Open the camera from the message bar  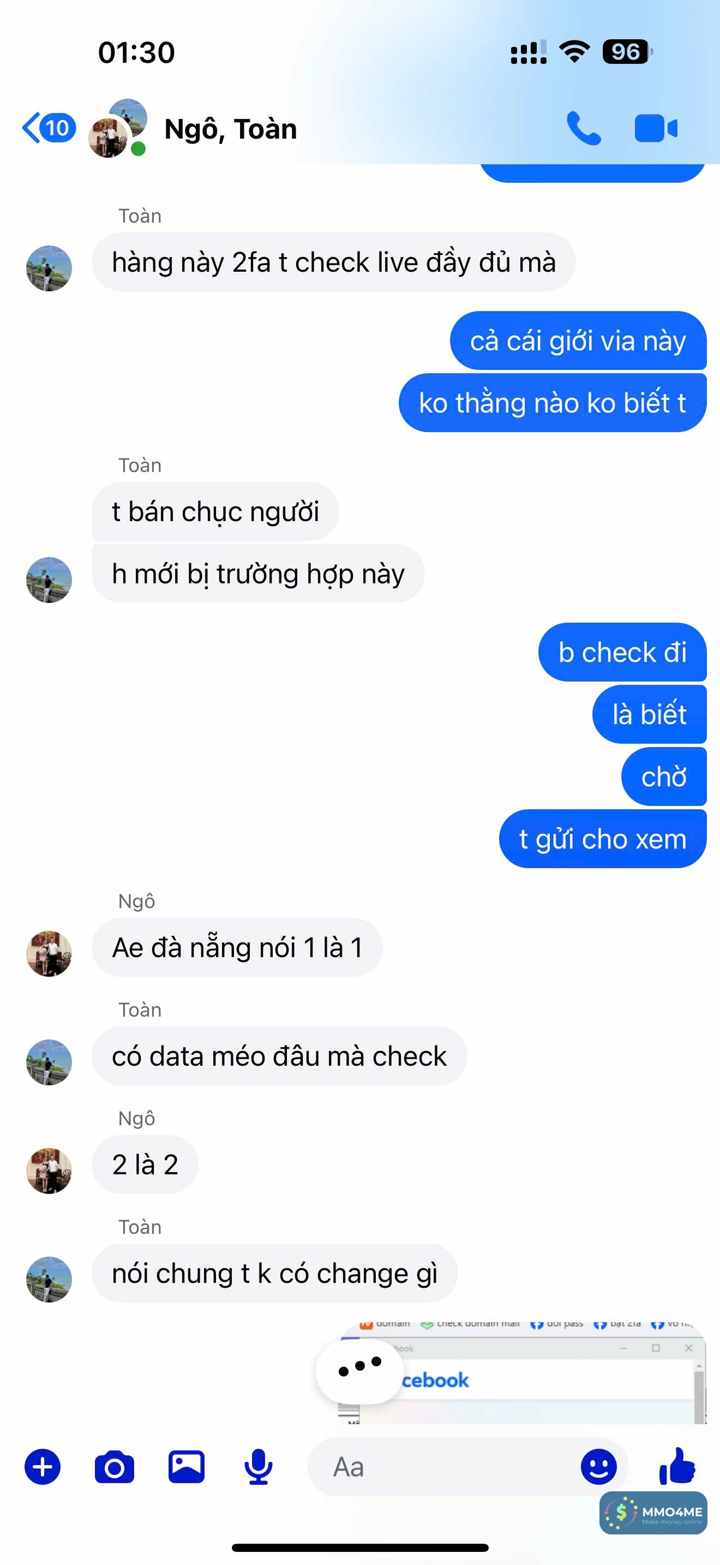[114, 1467]
